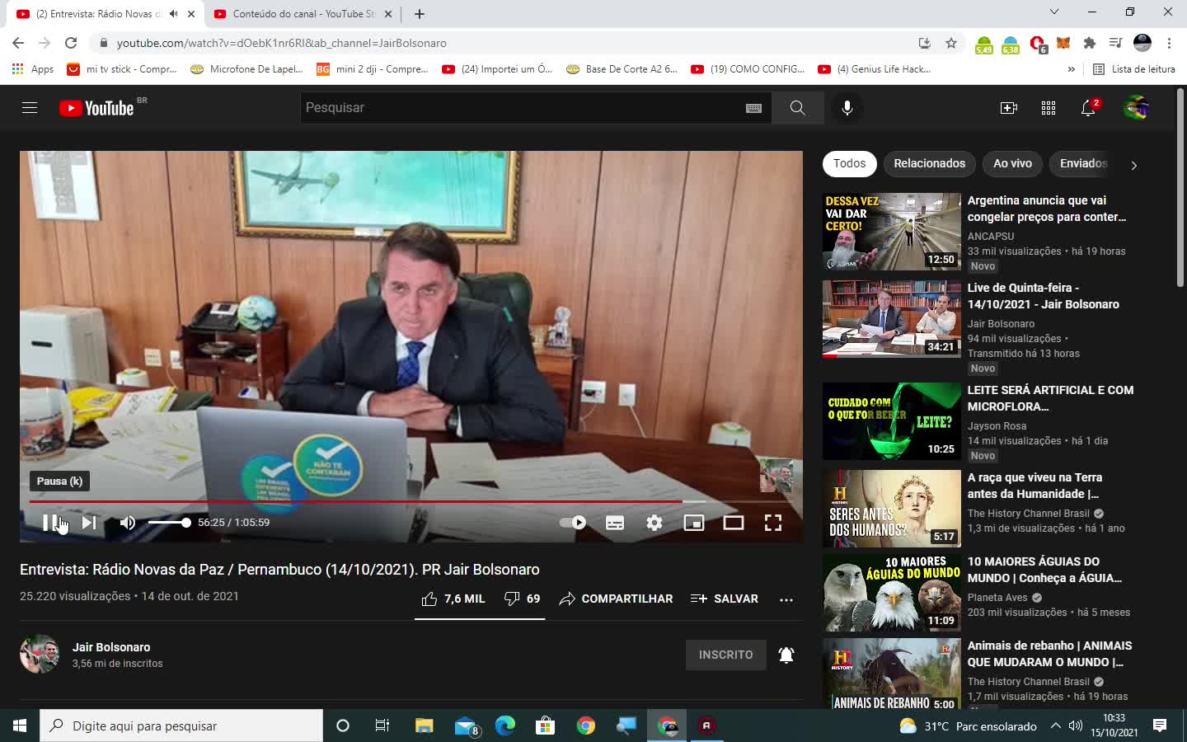Screen dimensions: 1187x742
Task: Open more actions three-dot menu under video
Action: [786, 599]
